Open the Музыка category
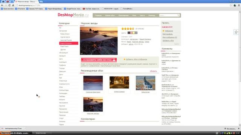Image resolution: width=241 pixels, height=135 pixels. pos(62,100)
